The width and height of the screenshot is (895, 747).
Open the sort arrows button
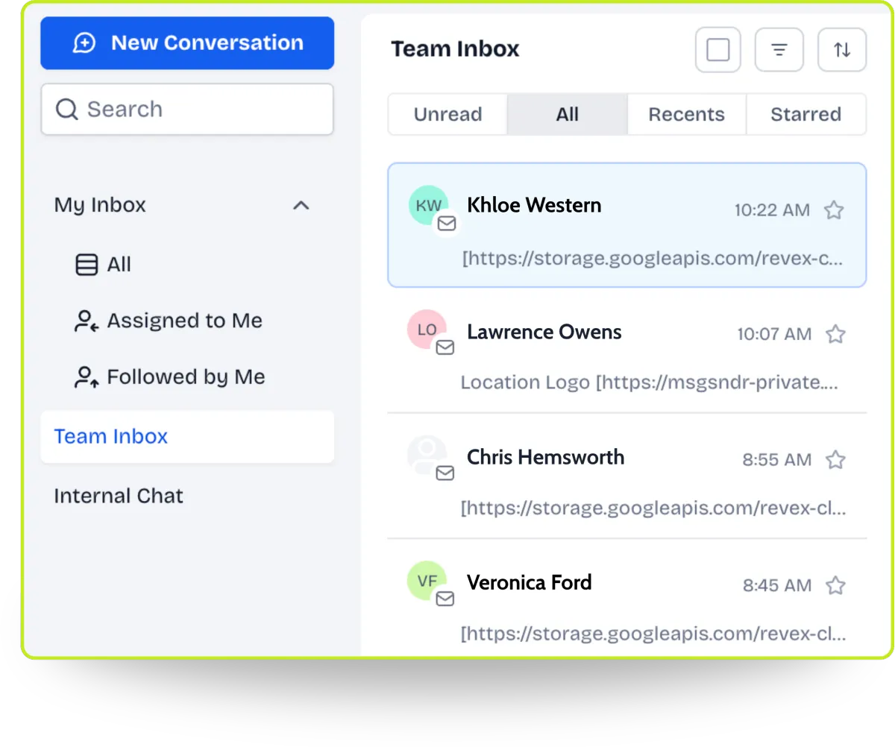(x=842, y=50)
